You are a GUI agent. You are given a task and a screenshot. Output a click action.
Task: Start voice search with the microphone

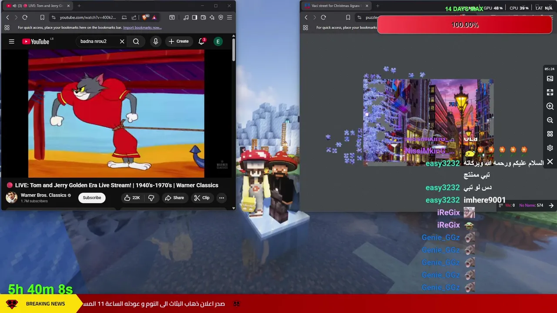coord(156,41)
